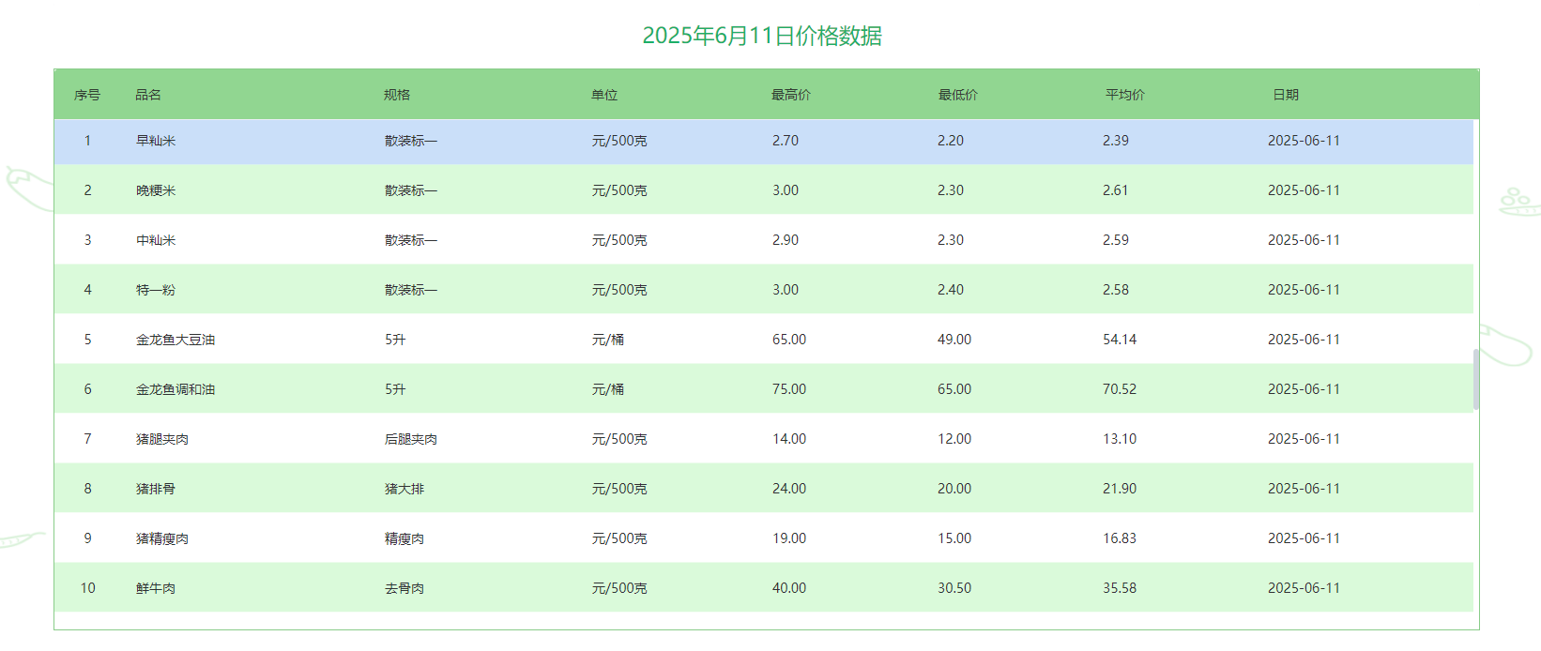Click row number 10 in 序号 column
The width and height of the screenshot is (1541, 651).
coord(87,588)
